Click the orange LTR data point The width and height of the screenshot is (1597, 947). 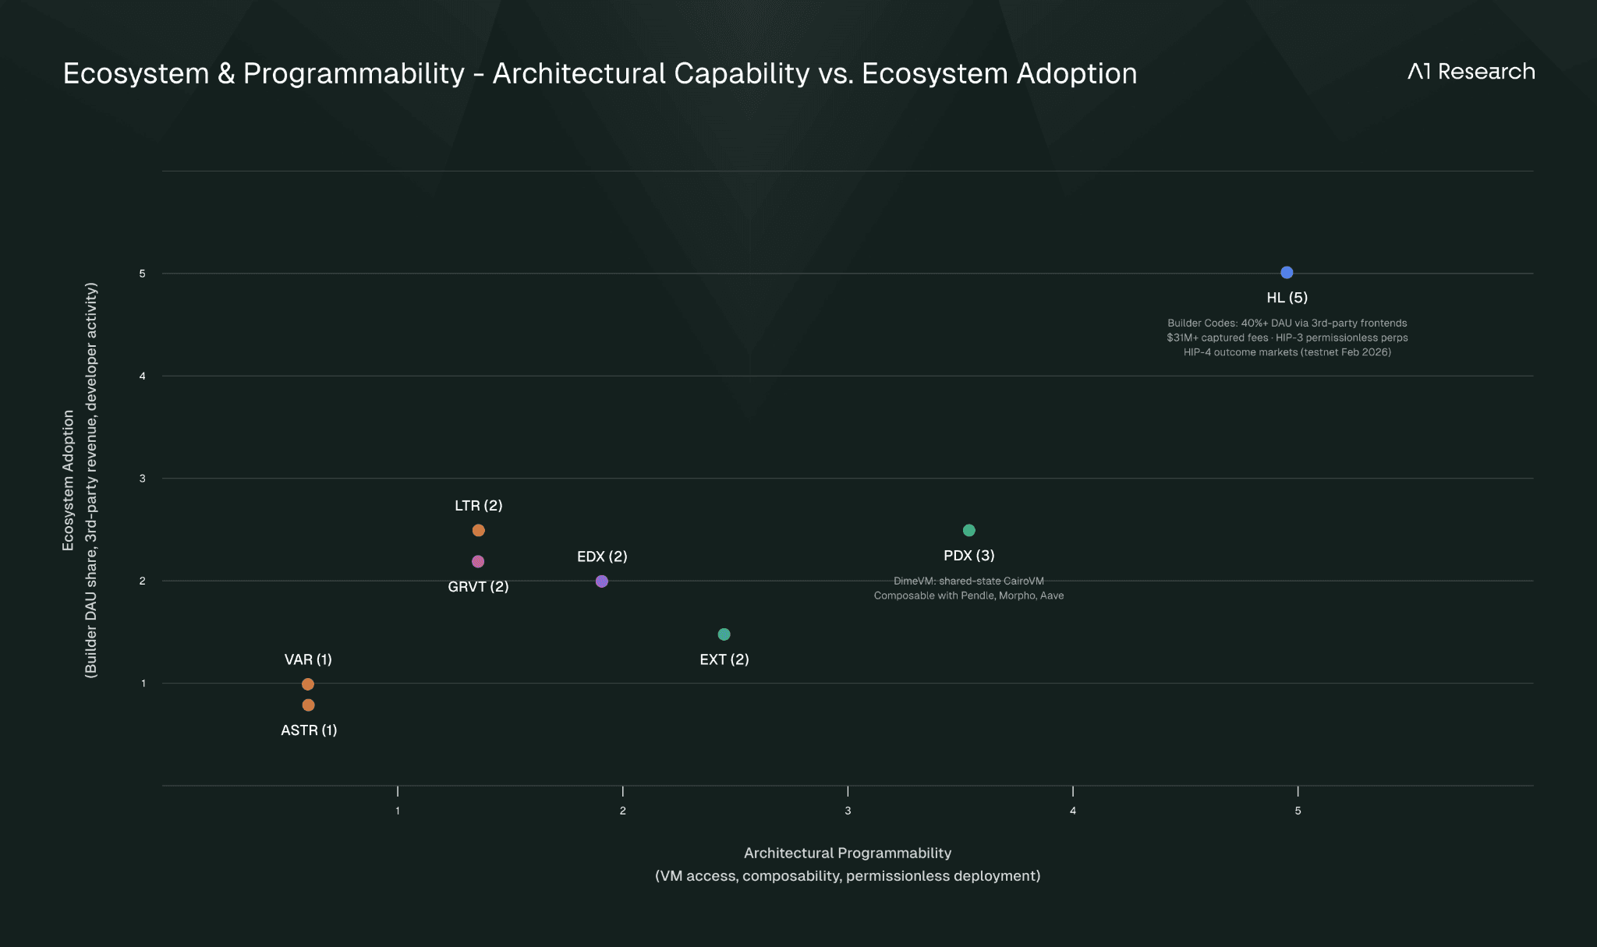(479, 531)
